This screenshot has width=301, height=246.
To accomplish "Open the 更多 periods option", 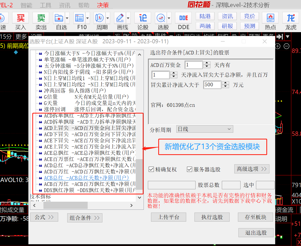I will click(21, 36).
